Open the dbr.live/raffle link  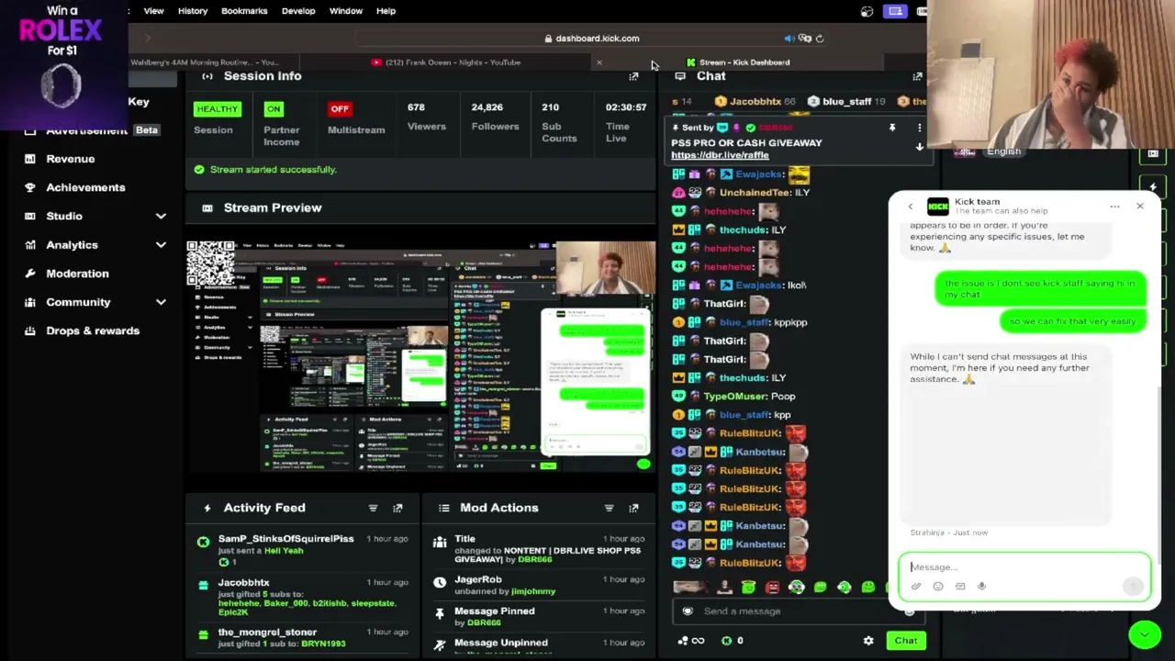720,155
